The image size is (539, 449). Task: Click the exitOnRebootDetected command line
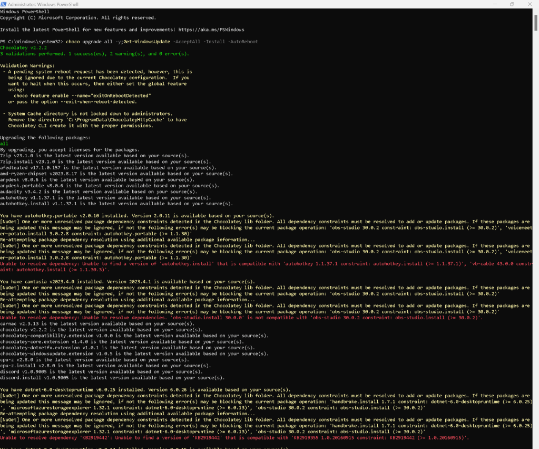tap(82, 95)
